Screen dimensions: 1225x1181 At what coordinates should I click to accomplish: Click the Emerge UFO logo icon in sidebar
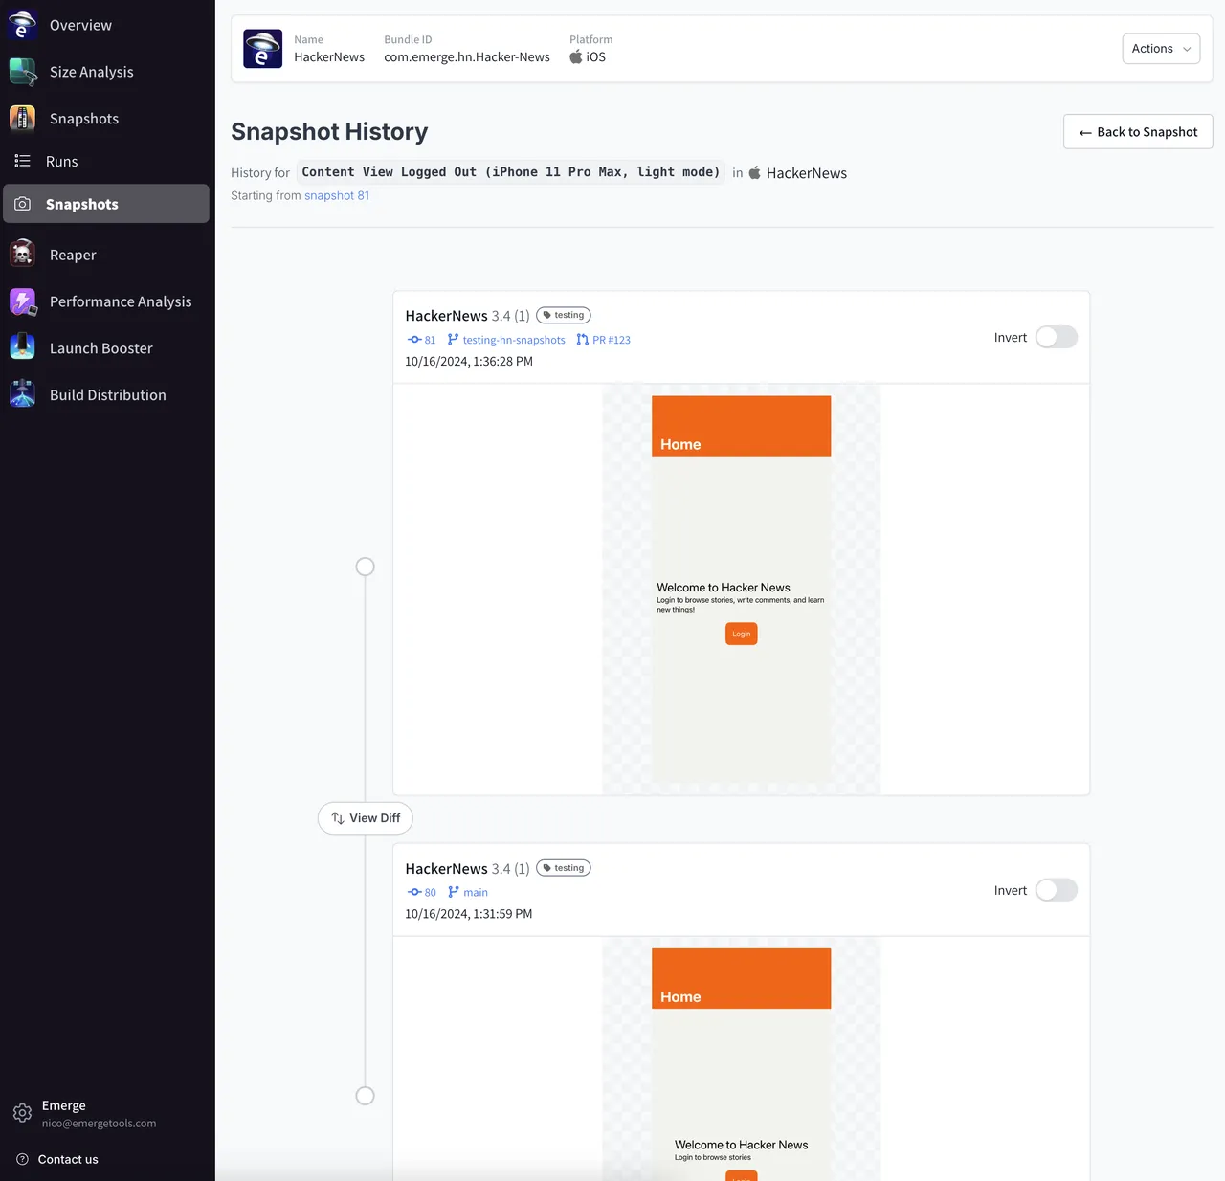[22, 25]
